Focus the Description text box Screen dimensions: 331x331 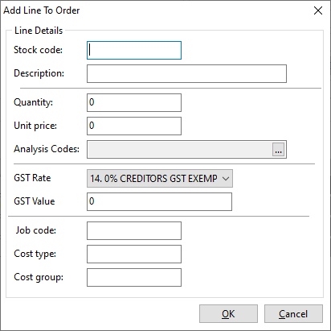click(x=186, y=73)
